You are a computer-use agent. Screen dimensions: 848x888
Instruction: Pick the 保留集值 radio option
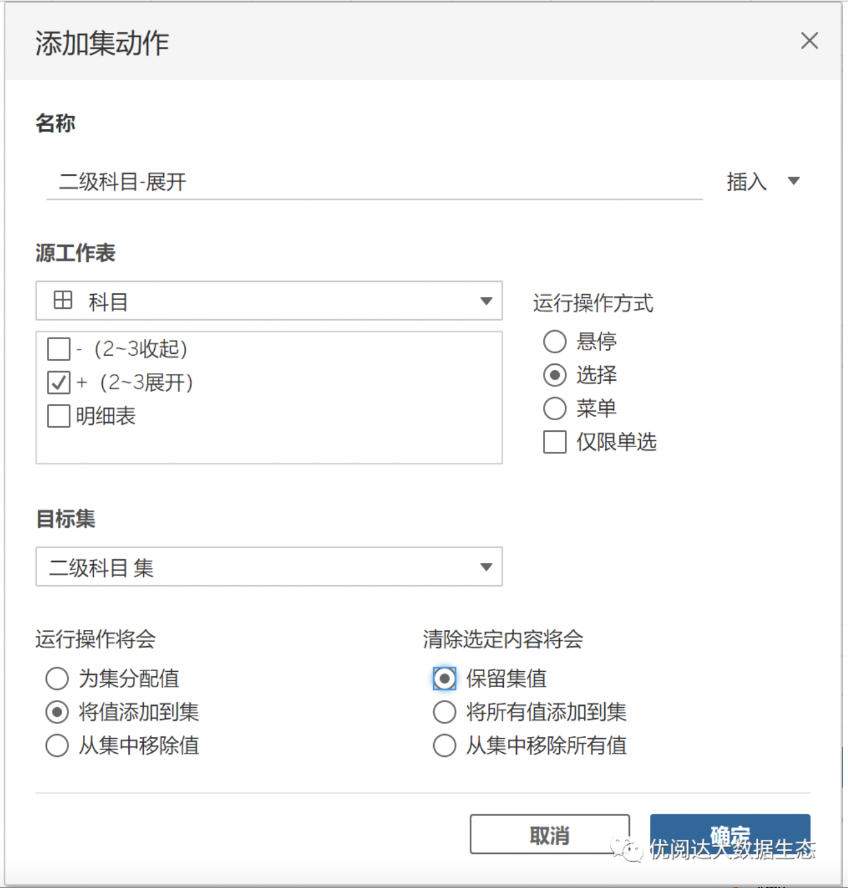click(444, 678)
